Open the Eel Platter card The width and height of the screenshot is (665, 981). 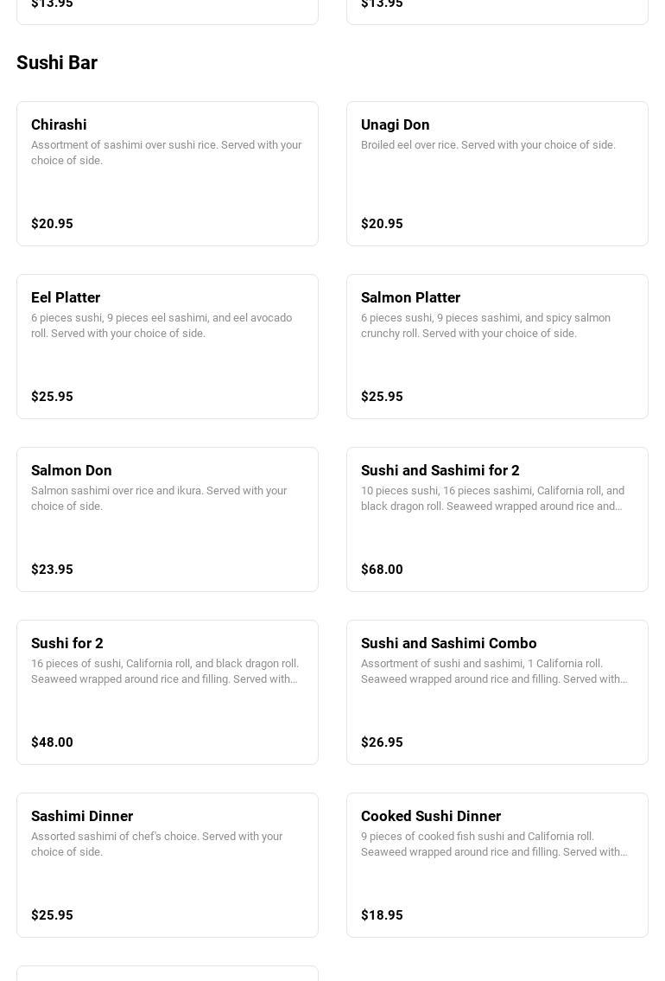click(x=167, y=346)
